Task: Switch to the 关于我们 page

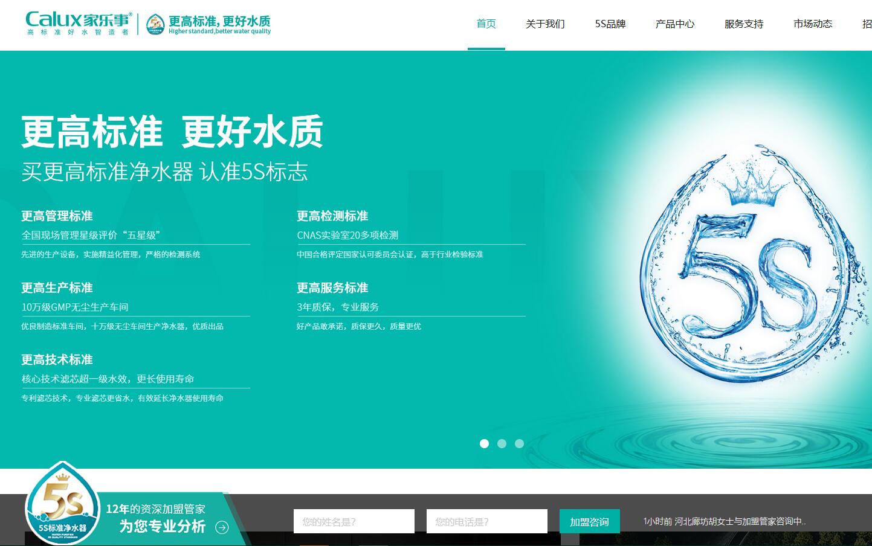Action: click(544, 24)
